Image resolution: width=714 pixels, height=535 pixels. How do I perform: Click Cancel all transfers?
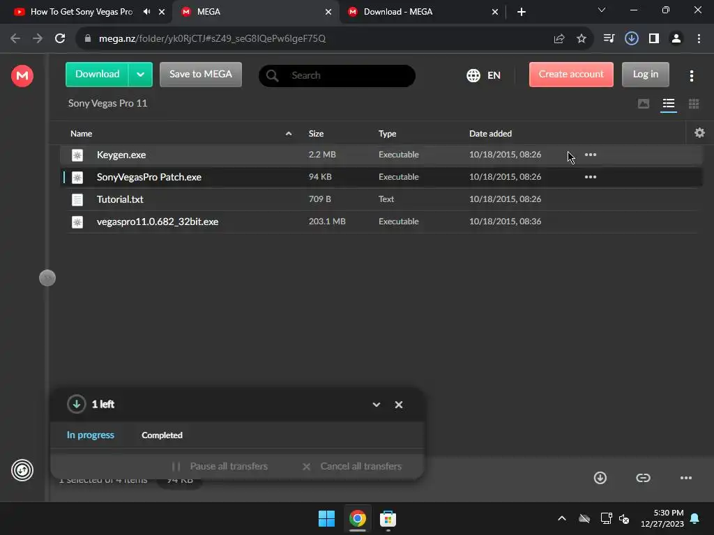click(351, 466)
